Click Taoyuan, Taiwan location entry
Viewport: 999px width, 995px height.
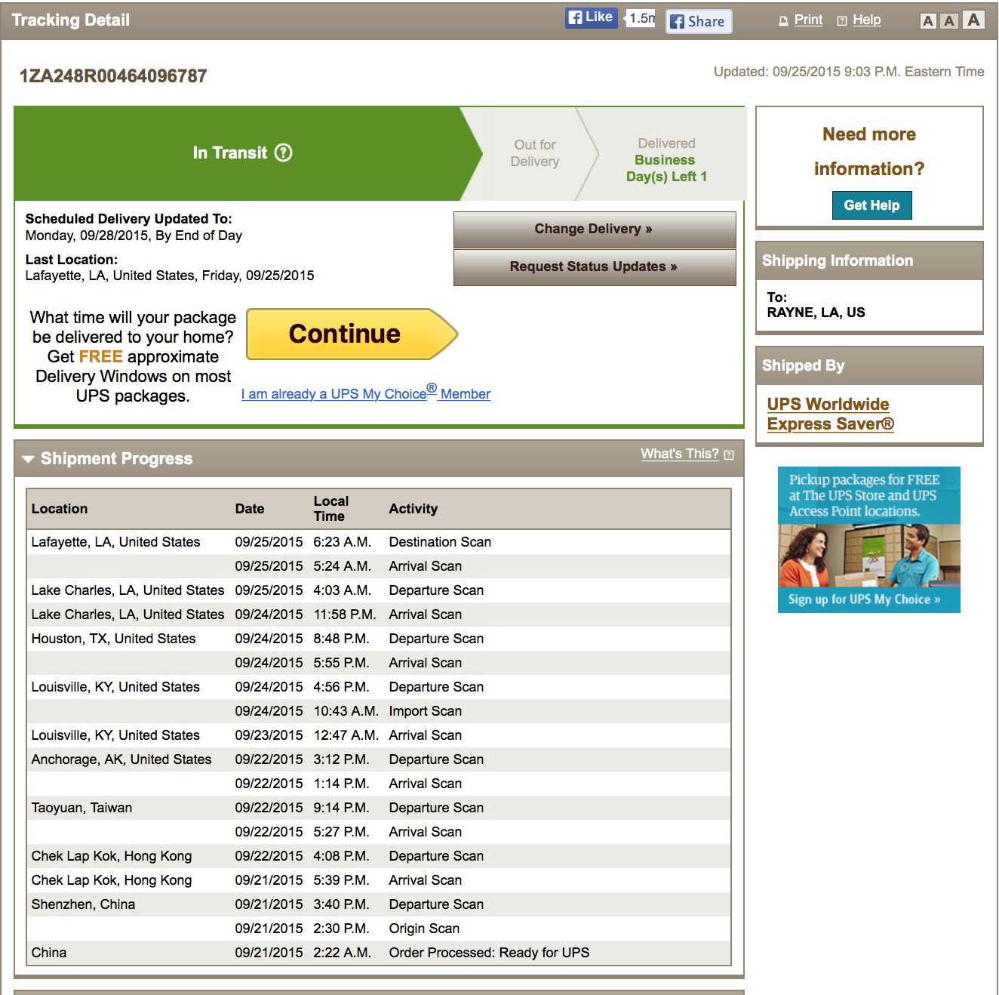coord(81,808)
